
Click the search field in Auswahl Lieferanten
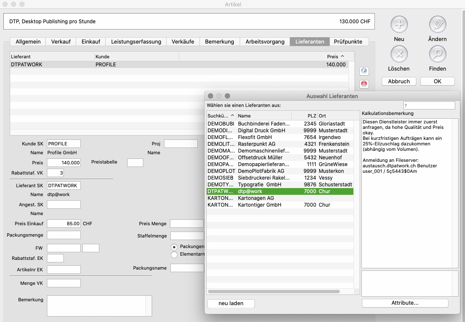429,106
